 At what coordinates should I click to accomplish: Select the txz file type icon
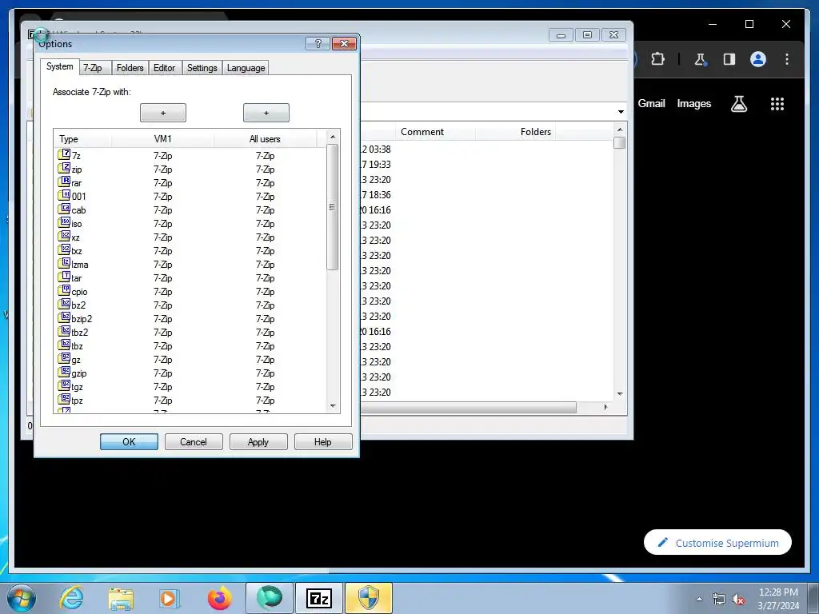point(64,249)
